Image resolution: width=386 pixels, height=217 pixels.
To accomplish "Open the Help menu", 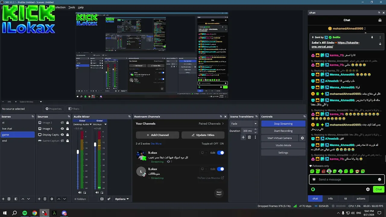I will (x=81, y=7).
